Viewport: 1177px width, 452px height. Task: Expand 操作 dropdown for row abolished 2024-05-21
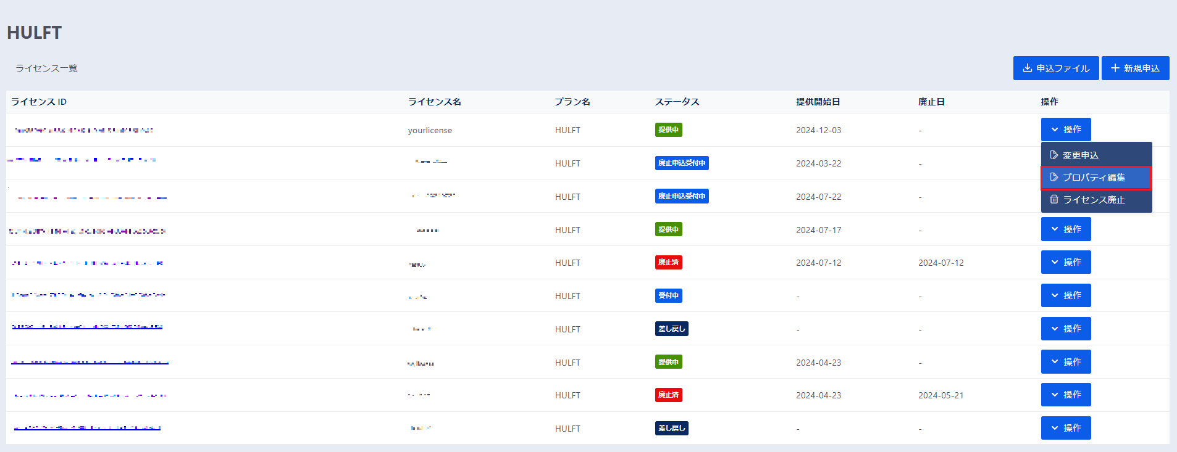[1065, 395]
